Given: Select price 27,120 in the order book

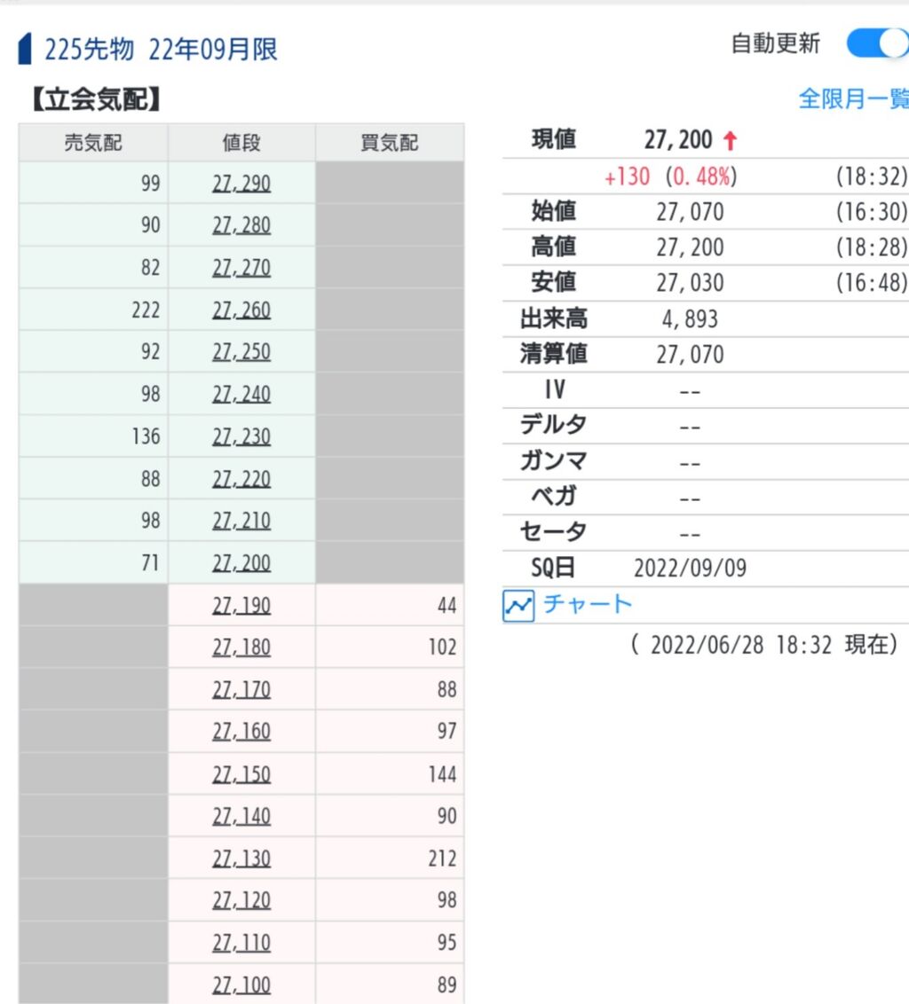Looking at the screenshot, I should (x=241, y=900).
